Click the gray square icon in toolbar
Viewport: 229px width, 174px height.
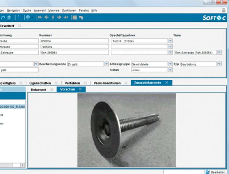coord(75,18)
